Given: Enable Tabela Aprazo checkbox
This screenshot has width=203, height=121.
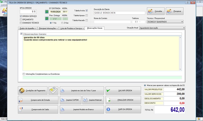Looking at the screenshot, I should pyautogui.click(x=87, y=15).
